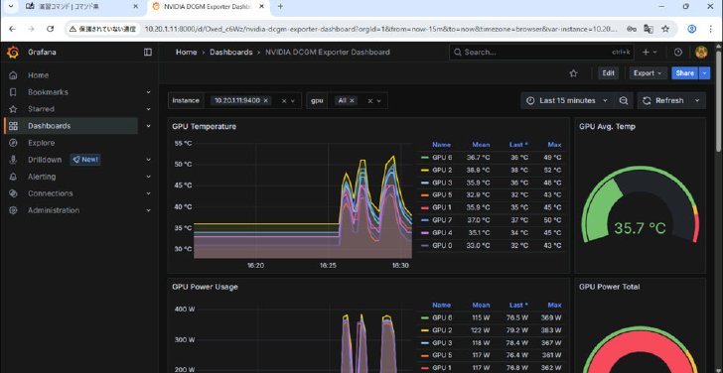Click the browser address bar URL

381,29
